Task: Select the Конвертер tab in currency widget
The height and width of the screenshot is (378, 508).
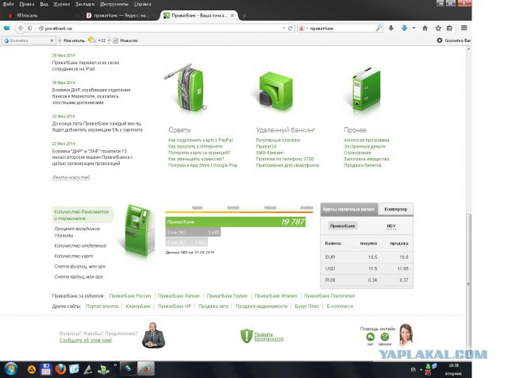Action: (395, 209)
